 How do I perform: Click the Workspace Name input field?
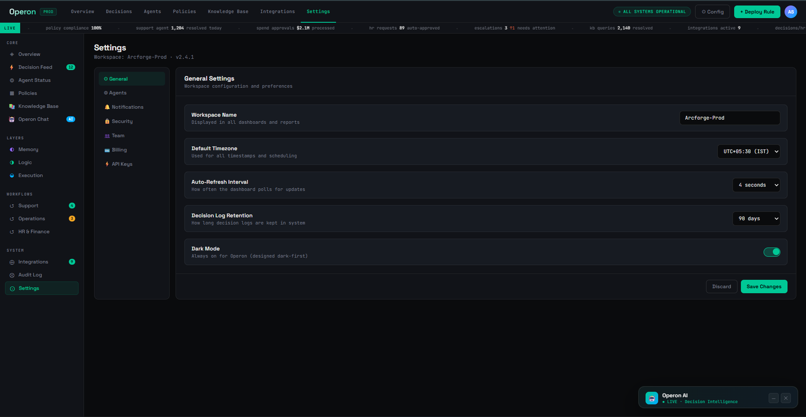coord(730,118)
